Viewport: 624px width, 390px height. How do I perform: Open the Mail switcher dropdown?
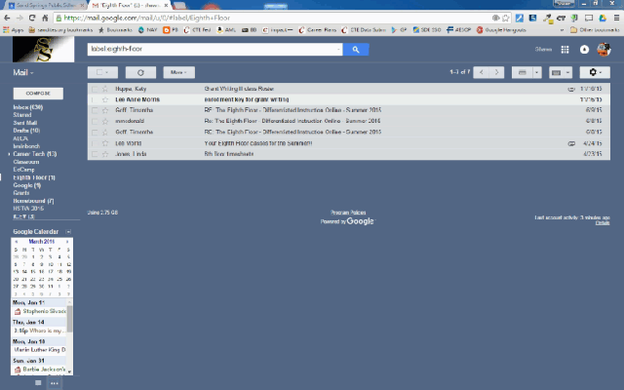click(21, 72)
